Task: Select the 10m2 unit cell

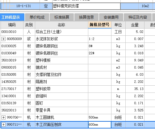Action: pos(145,6)
